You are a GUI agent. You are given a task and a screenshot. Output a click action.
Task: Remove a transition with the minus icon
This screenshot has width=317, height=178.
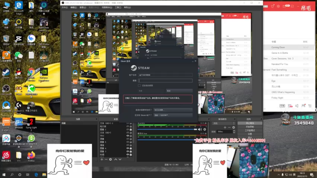[x=229, y=127]
